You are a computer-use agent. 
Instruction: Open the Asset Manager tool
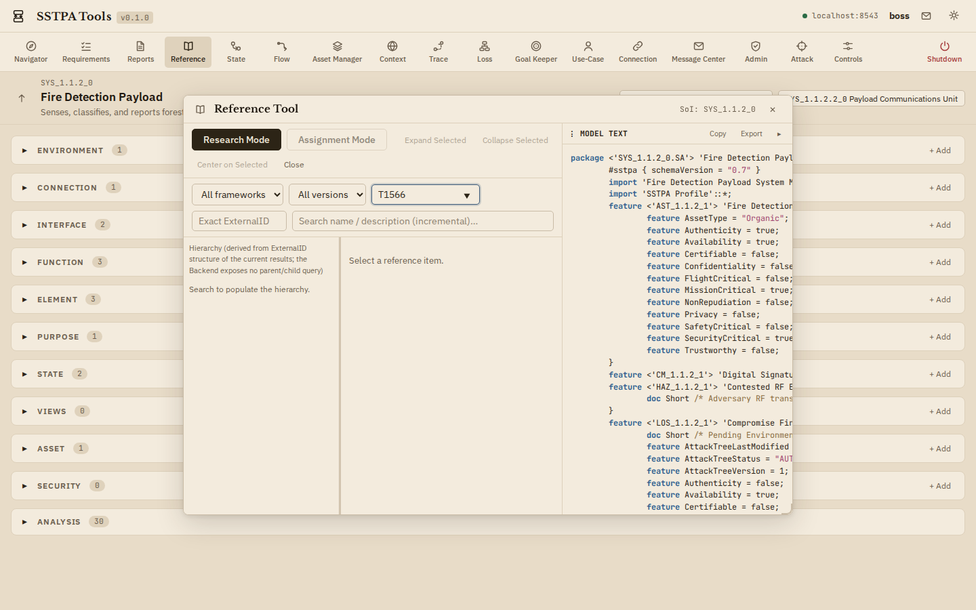[337, 52]
